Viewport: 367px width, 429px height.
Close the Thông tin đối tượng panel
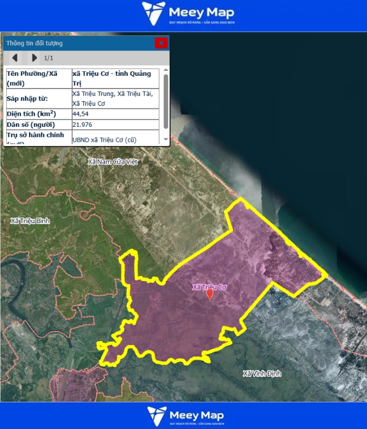pos(161,43)
